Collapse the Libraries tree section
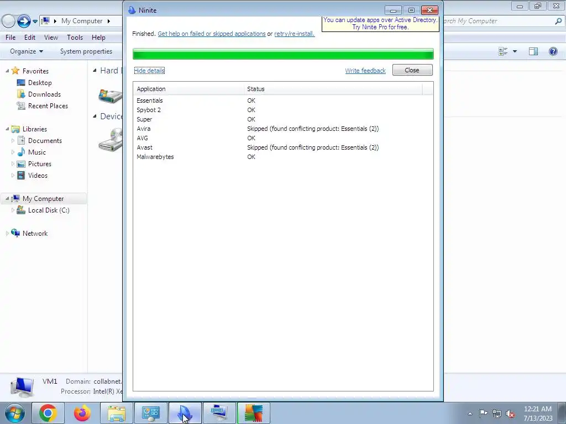 coord(7,129)
